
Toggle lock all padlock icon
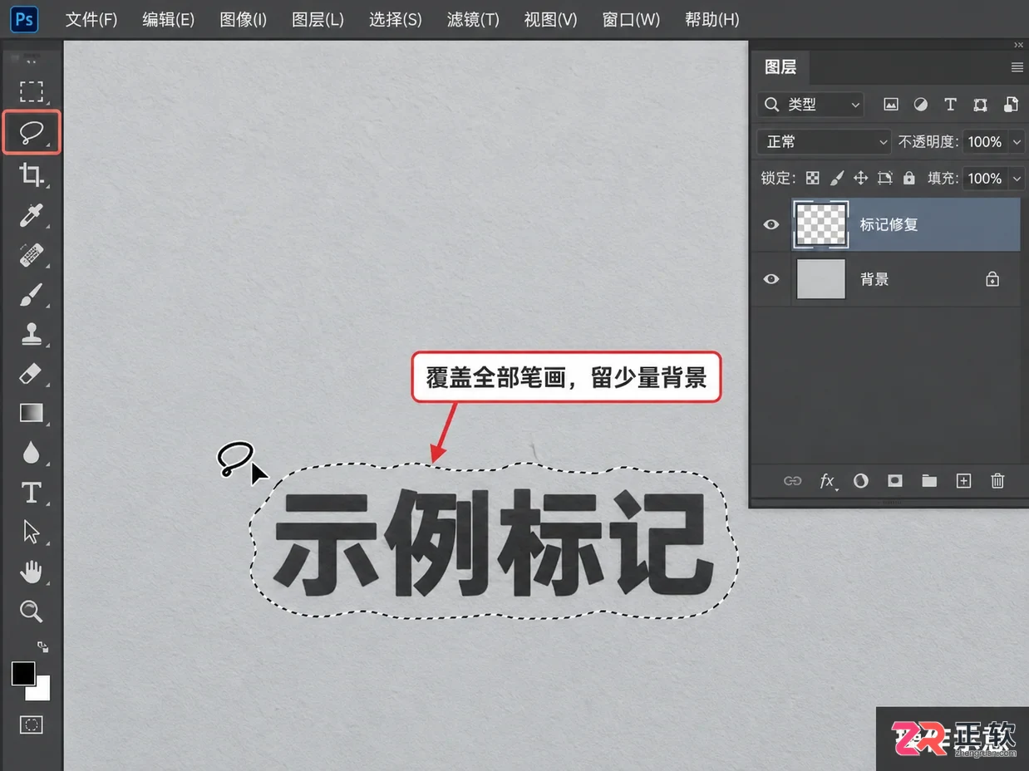tap(909, 178)
